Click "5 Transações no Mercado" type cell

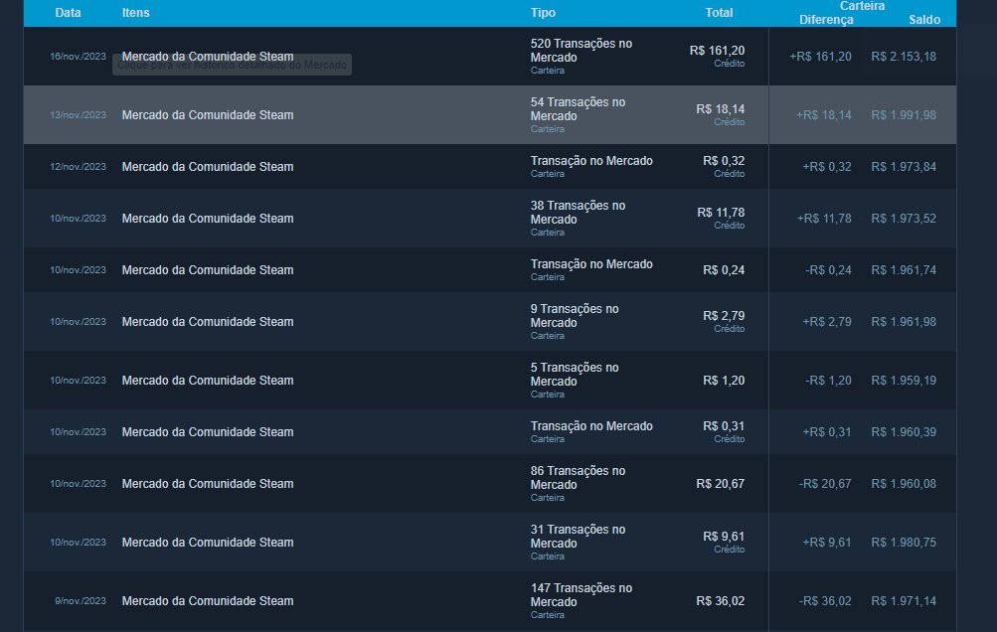coord(575,375)
